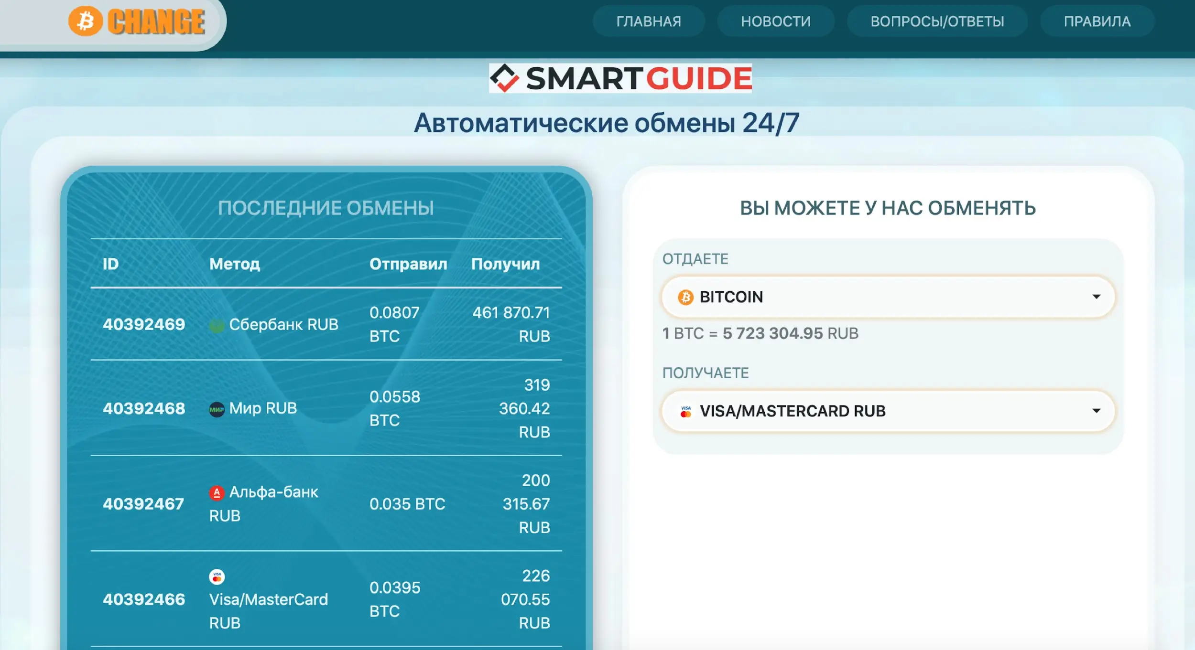This screenshot has height=650, width=1195.
Task: Click the Метод column header
Action: (x=234, y=264)
